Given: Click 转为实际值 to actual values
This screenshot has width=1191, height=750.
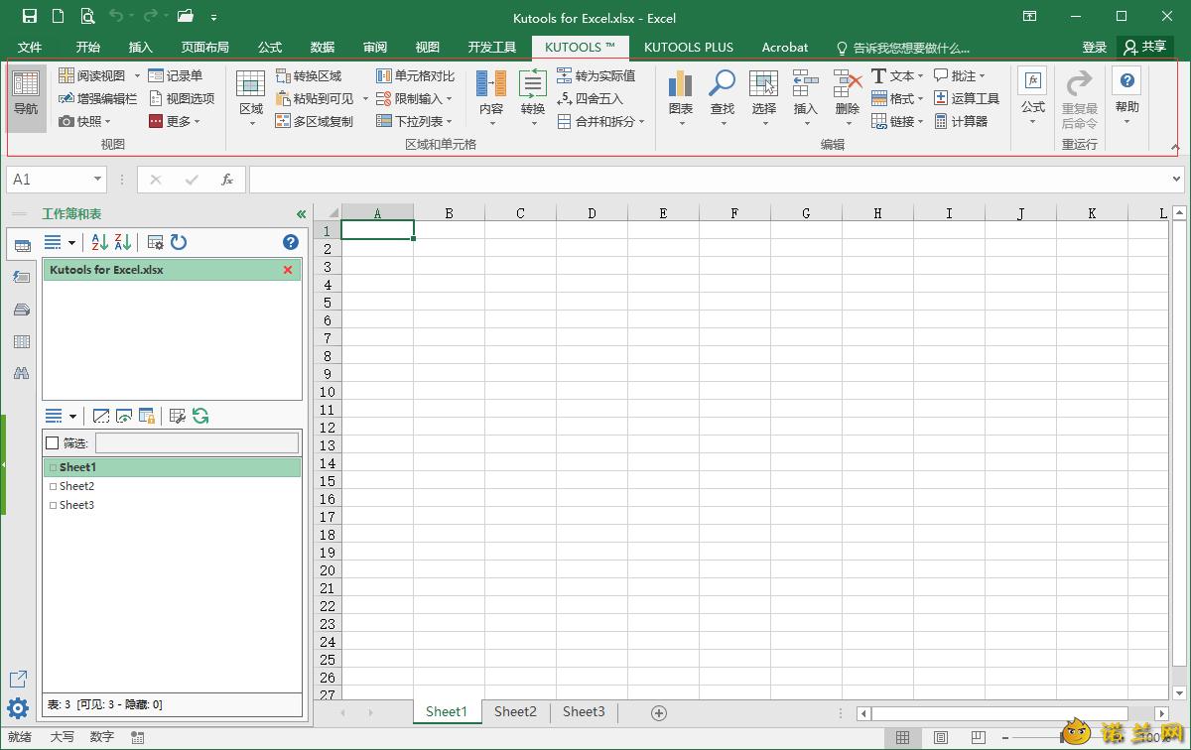Looking at the screenshot, I should click(595, 75).
